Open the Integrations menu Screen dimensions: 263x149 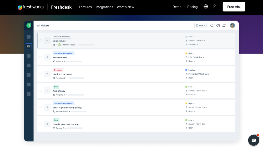104,7
